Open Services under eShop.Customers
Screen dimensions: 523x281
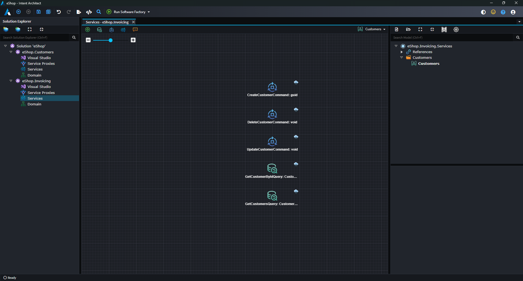coord(35,69)
